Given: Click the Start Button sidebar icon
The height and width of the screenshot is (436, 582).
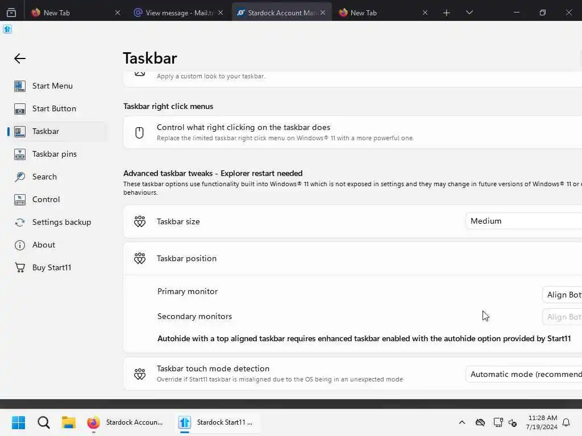Looking at the screenshot, I should (x=20, y=109).
